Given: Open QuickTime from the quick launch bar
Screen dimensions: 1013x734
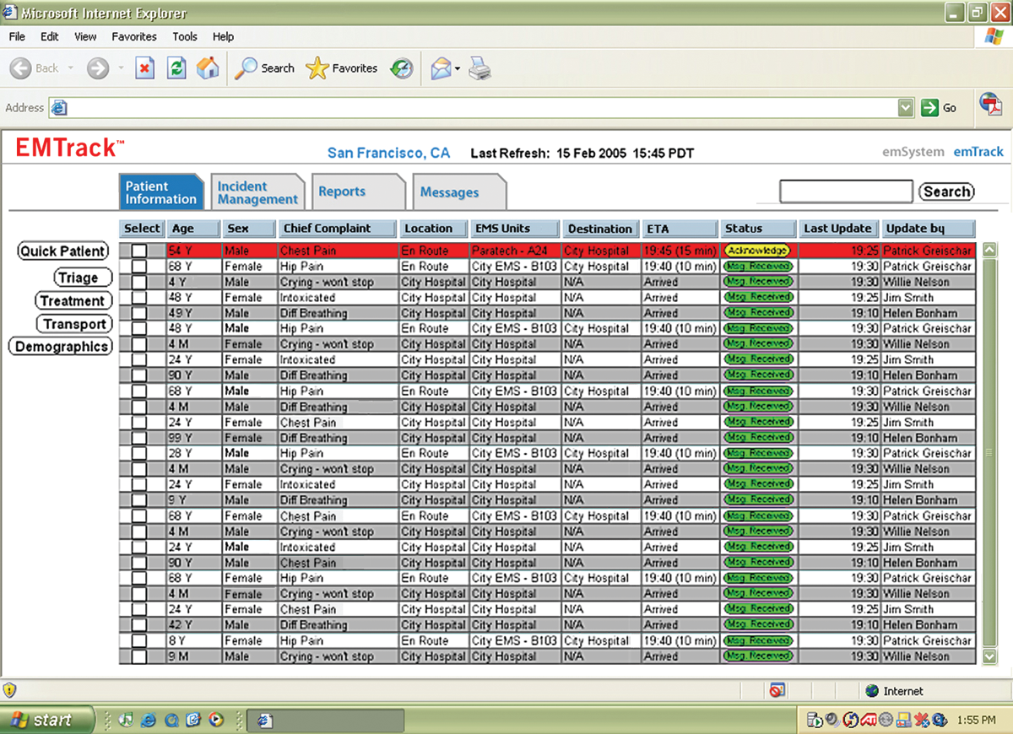Looking at the screenshot, I should point(171,720).
